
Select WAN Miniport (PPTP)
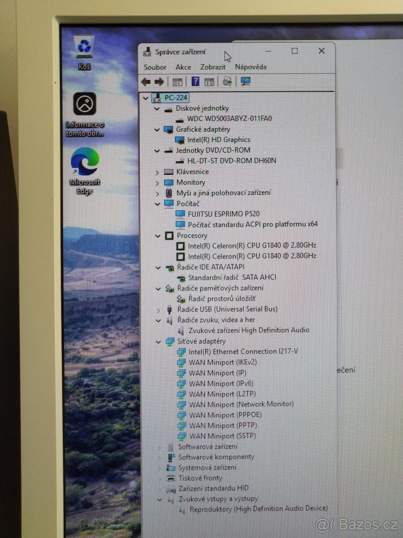pos(223,425)
